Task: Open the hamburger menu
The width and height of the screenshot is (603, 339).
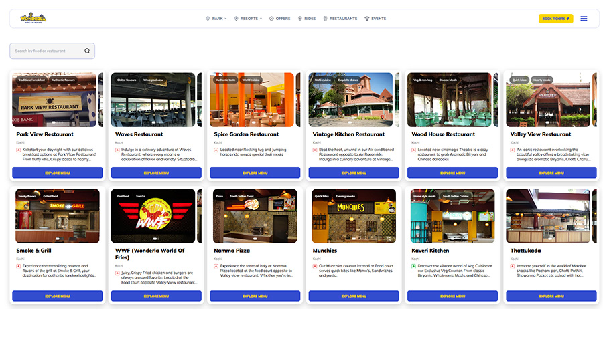Action: pos(584,19)
